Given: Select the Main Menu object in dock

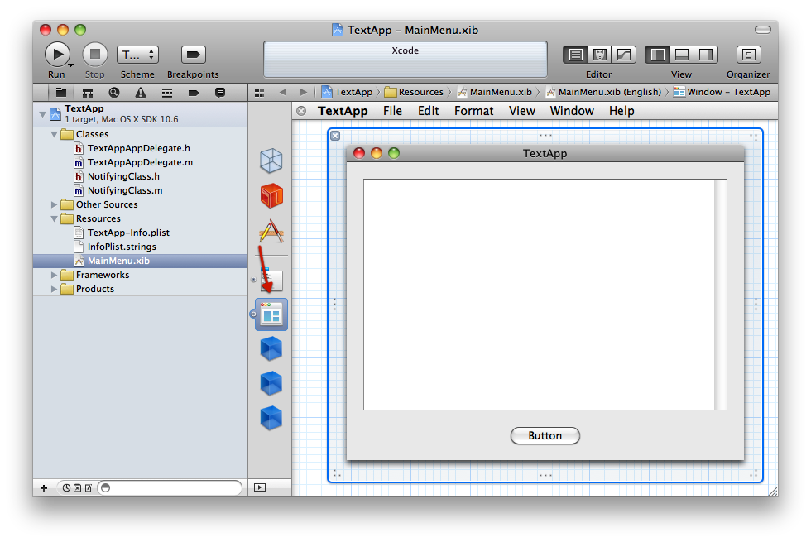Looking at the screenshot, I should [272, 281].
